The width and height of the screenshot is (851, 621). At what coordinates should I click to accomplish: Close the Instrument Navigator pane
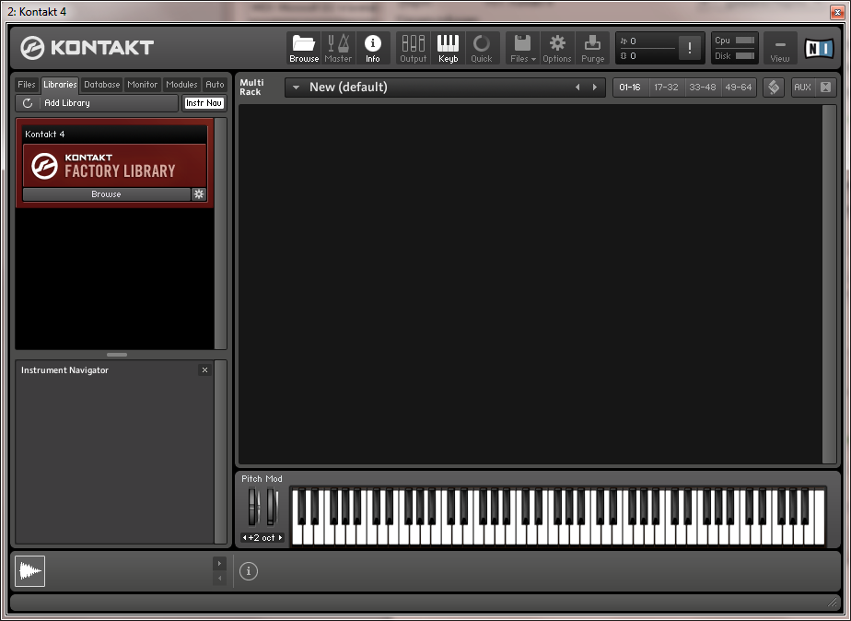click(204, 370)
